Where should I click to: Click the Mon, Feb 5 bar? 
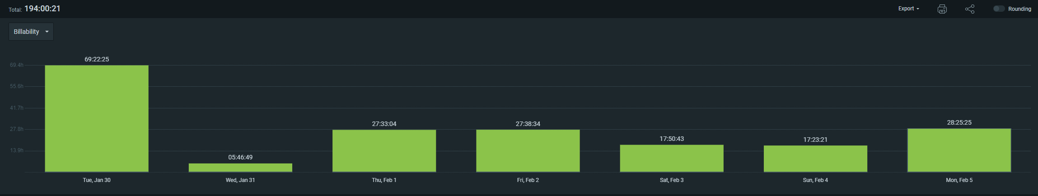(x=959, y=150)
